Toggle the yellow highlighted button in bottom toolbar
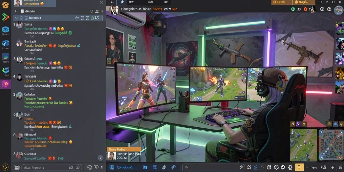 (x=299, y=167)
